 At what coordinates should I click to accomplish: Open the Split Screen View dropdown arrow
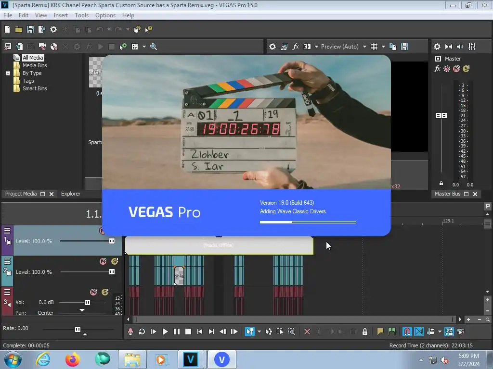(316, 47)
